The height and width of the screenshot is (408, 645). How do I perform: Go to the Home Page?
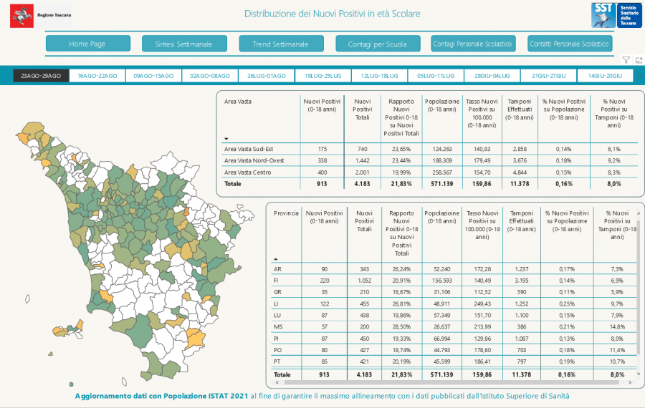click(87, 44)
